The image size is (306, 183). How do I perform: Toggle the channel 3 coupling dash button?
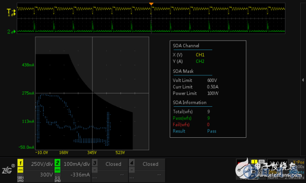tap(95, 170)
